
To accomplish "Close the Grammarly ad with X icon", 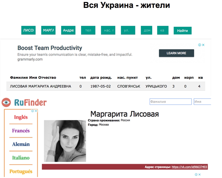I will tap(203, 45).
